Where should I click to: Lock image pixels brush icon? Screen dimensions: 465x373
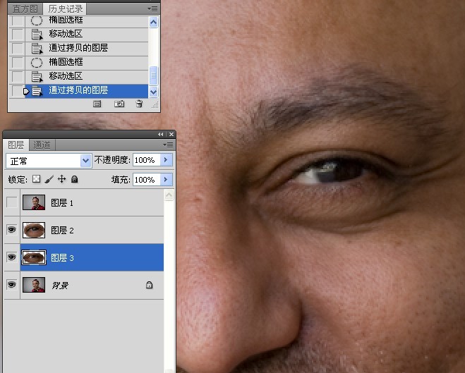[x=49, y=179]
